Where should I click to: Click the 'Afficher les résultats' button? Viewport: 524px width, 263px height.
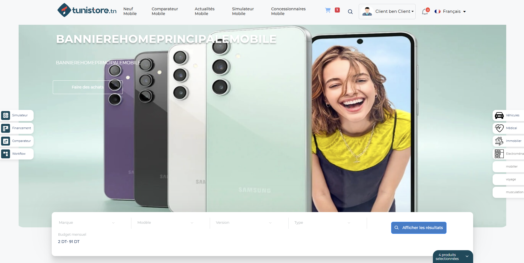click(418, 227)
